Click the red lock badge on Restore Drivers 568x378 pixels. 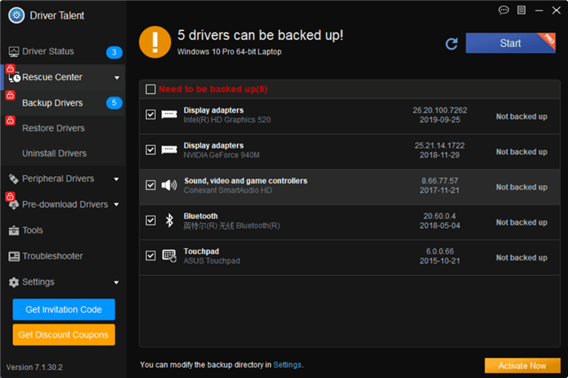click(x=10, y=120)
